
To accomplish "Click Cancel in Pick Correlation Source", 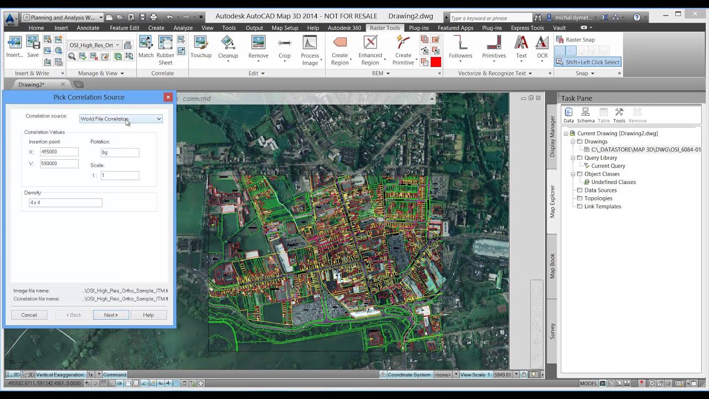I will (x=29, y=315).
